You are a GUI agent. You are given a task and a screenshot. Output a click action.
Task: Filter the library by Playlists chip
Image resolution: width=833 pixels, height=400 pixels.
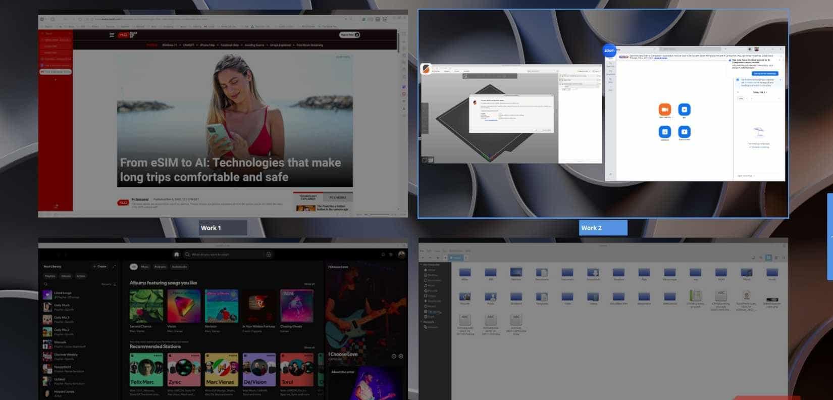point(50,276)
